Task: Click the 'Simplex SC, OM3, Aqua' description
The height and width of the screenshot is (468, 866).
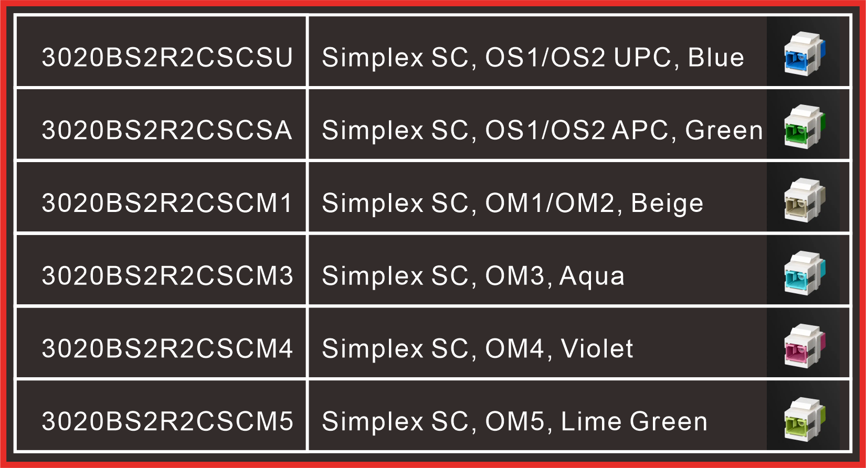Action: click(473, 276)
